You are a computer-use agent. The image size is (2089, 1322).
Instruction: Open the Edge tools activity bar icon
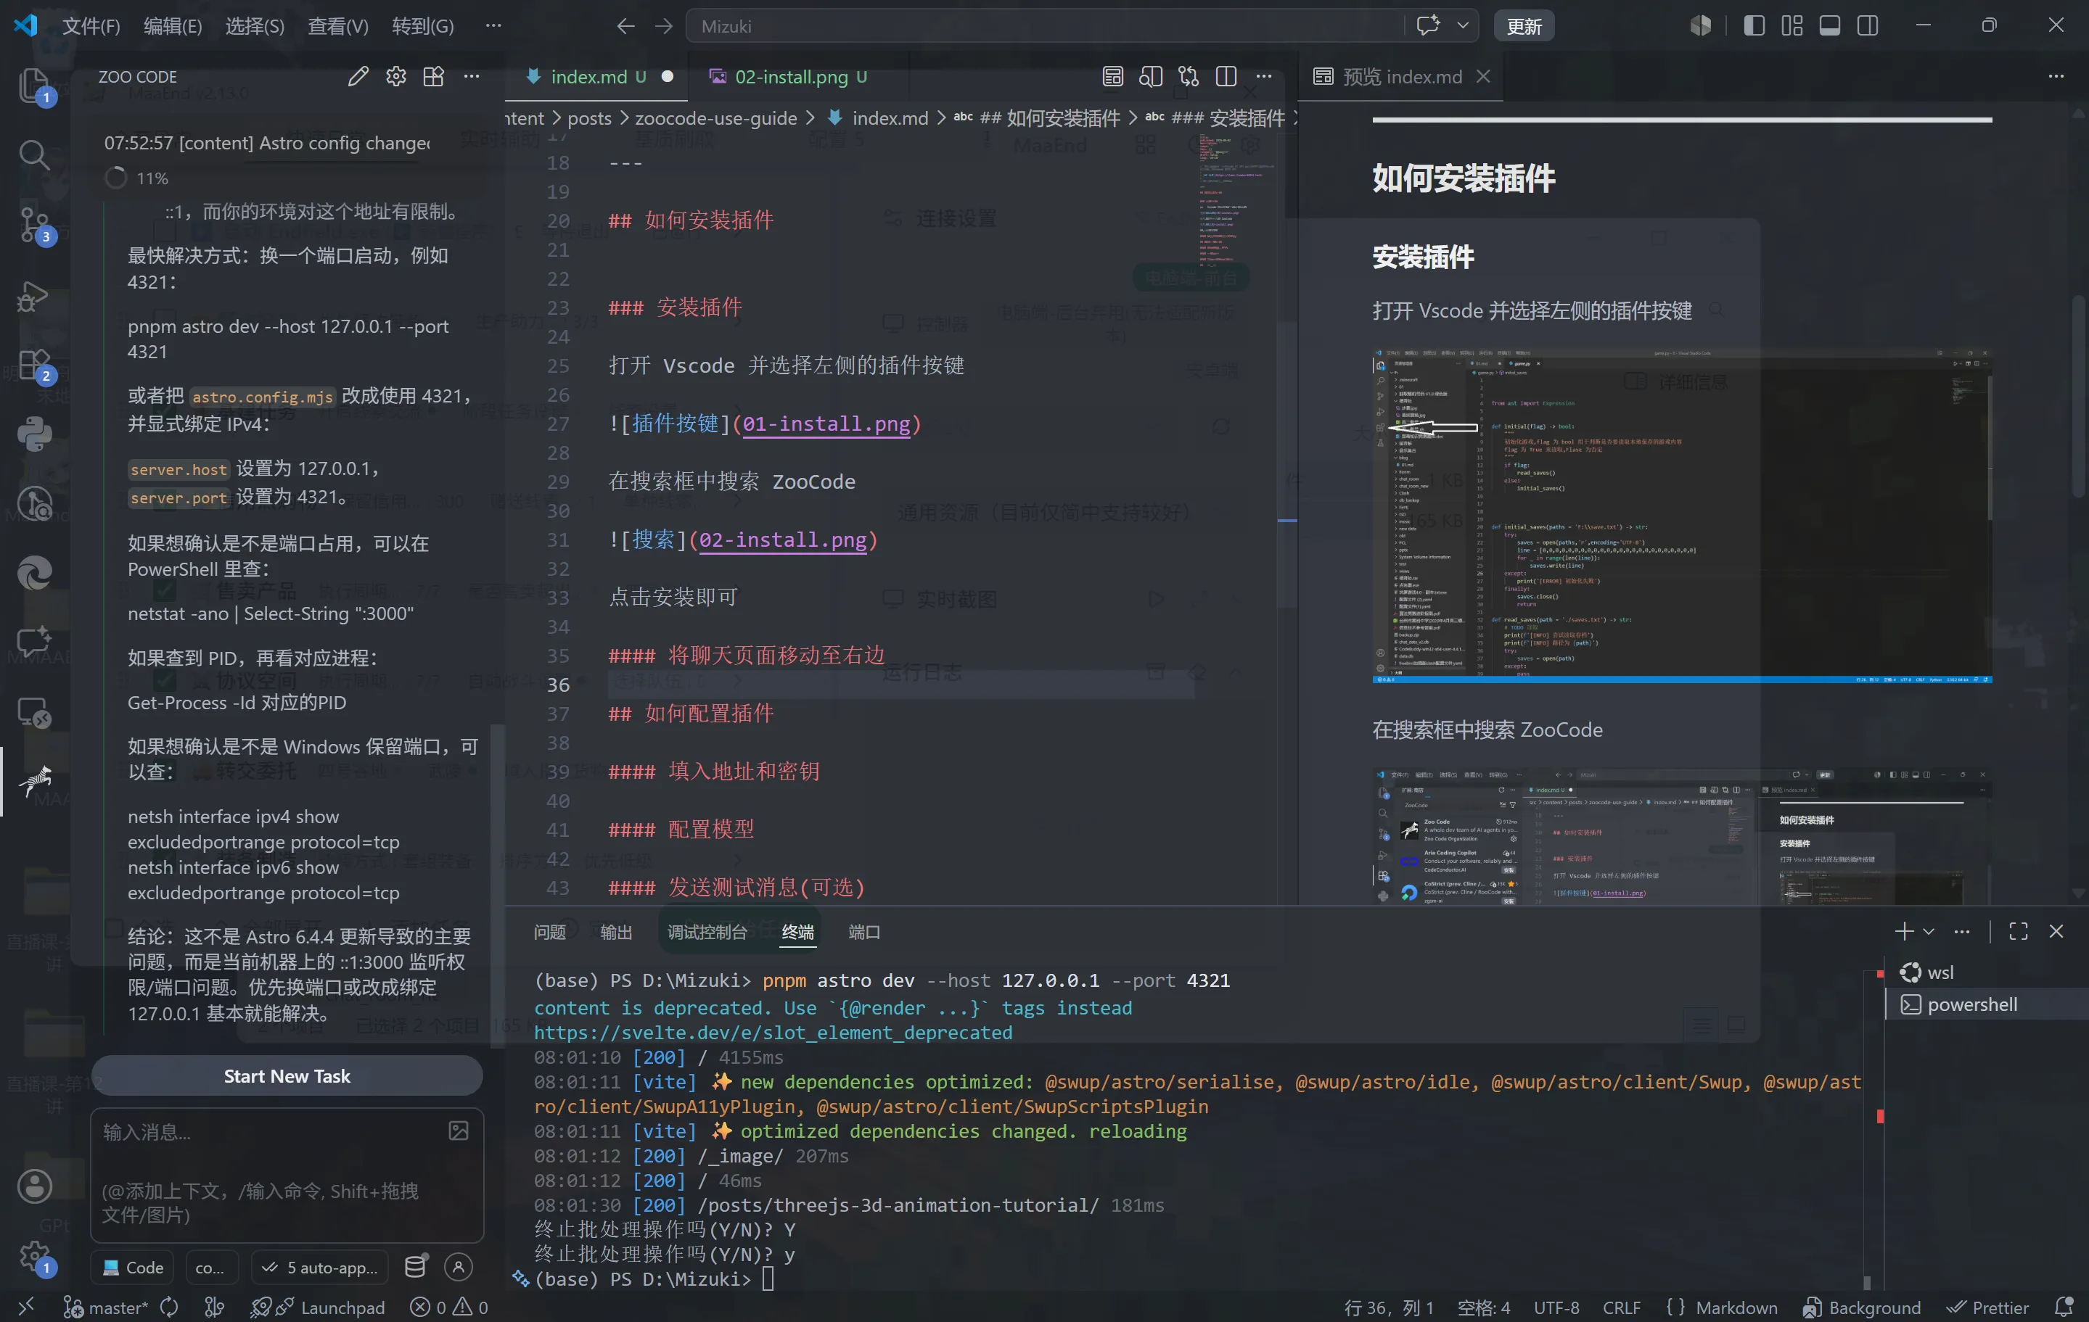click(34, 573)
